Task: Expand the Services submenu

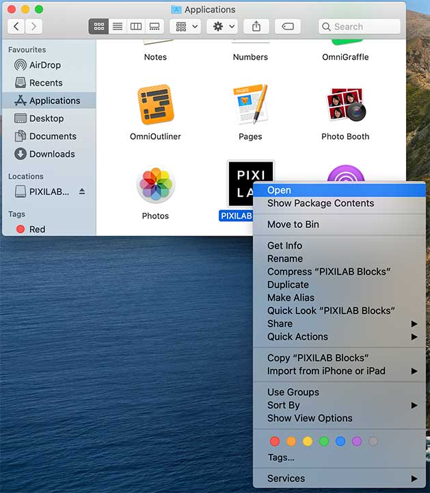Action: pyautogui.click(x=339, y=478)
